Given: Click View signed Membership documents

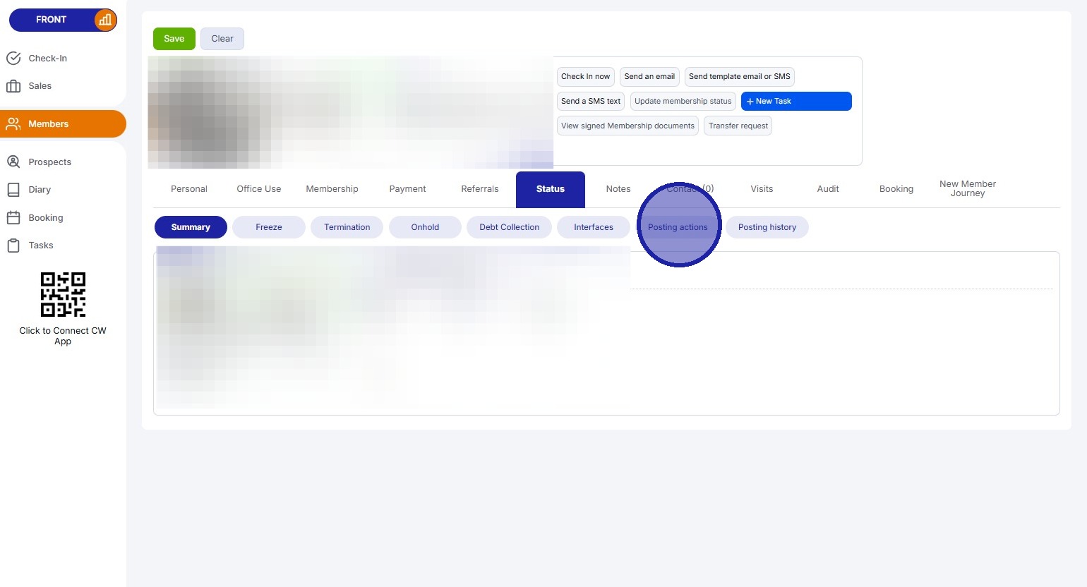Looking at the screenshot, I should click(627, 126).
